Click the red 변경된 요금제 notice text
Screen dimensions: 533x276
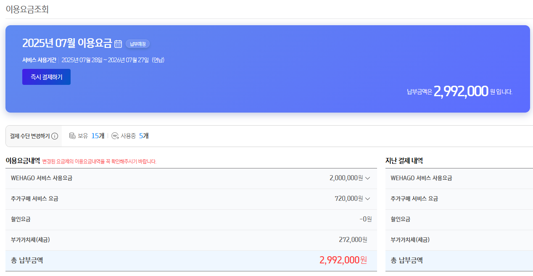[x=99, y=161]
